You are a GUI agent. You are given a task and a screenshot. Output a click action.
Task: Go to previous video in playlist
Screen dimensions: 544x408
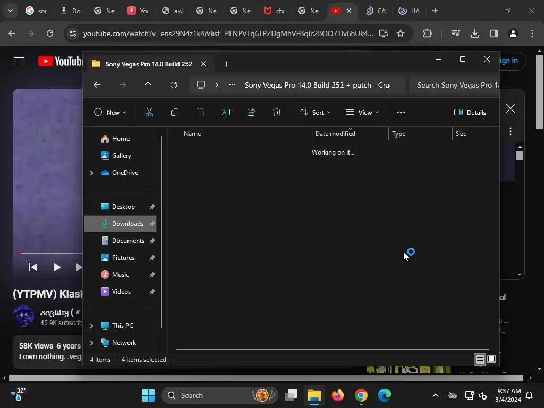33,267
